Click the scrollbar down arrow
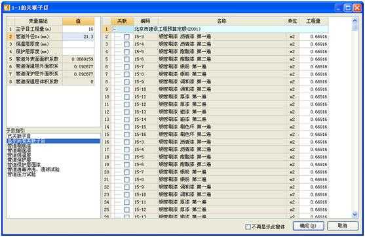This screenshot has height=237, width=365. pyautogui.click(x=355, y=214)
